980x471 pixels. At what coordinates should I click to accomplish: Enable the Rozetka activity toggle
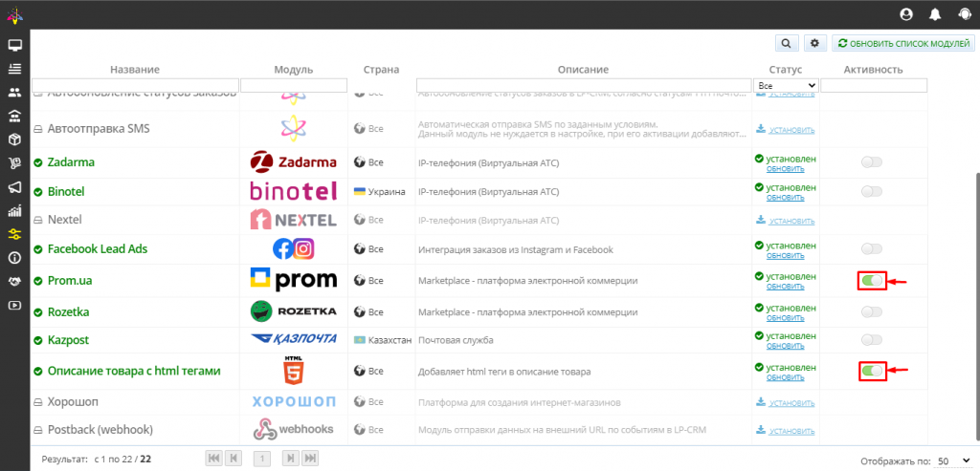[871, 311]
